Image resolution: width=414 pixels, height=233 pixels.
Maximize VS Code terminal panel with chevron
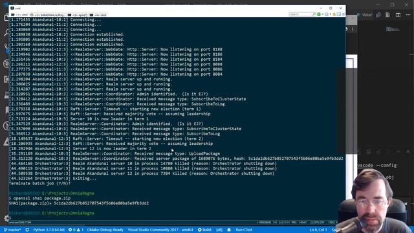click(398, 151)
